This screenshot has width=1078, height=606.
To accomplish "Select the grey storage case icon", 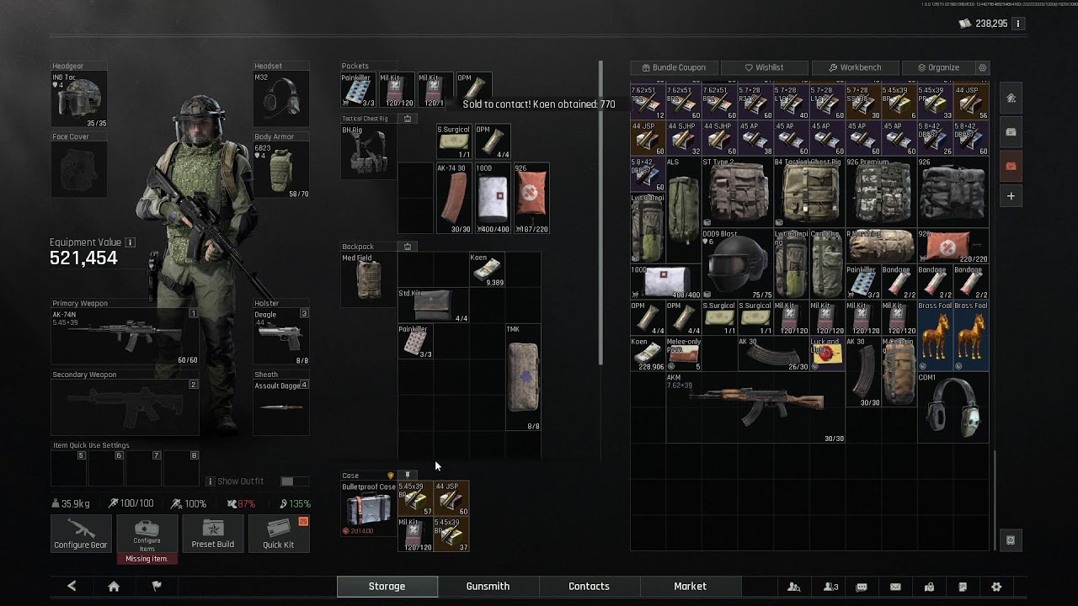I will click(1011, 132).
